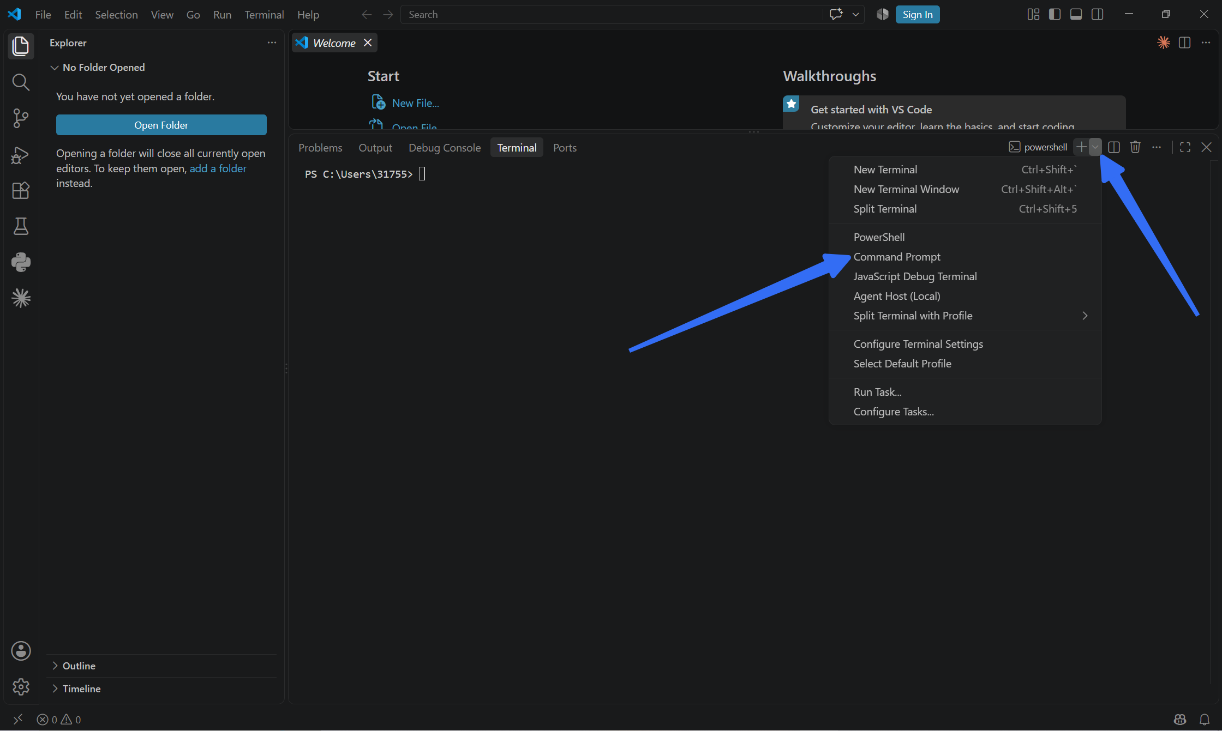The height and width of the screenshot is (731, 1222).
Task: Toggle the primary side bar layout button
Action: coord(1055,15)
